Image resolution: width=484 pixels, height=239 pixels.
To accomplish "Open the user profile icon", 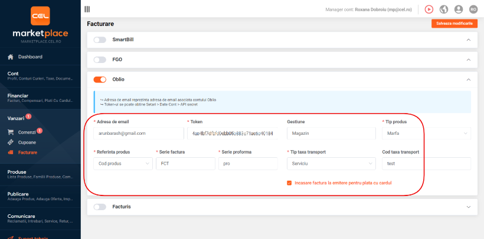I will click(x=459, y=9).
